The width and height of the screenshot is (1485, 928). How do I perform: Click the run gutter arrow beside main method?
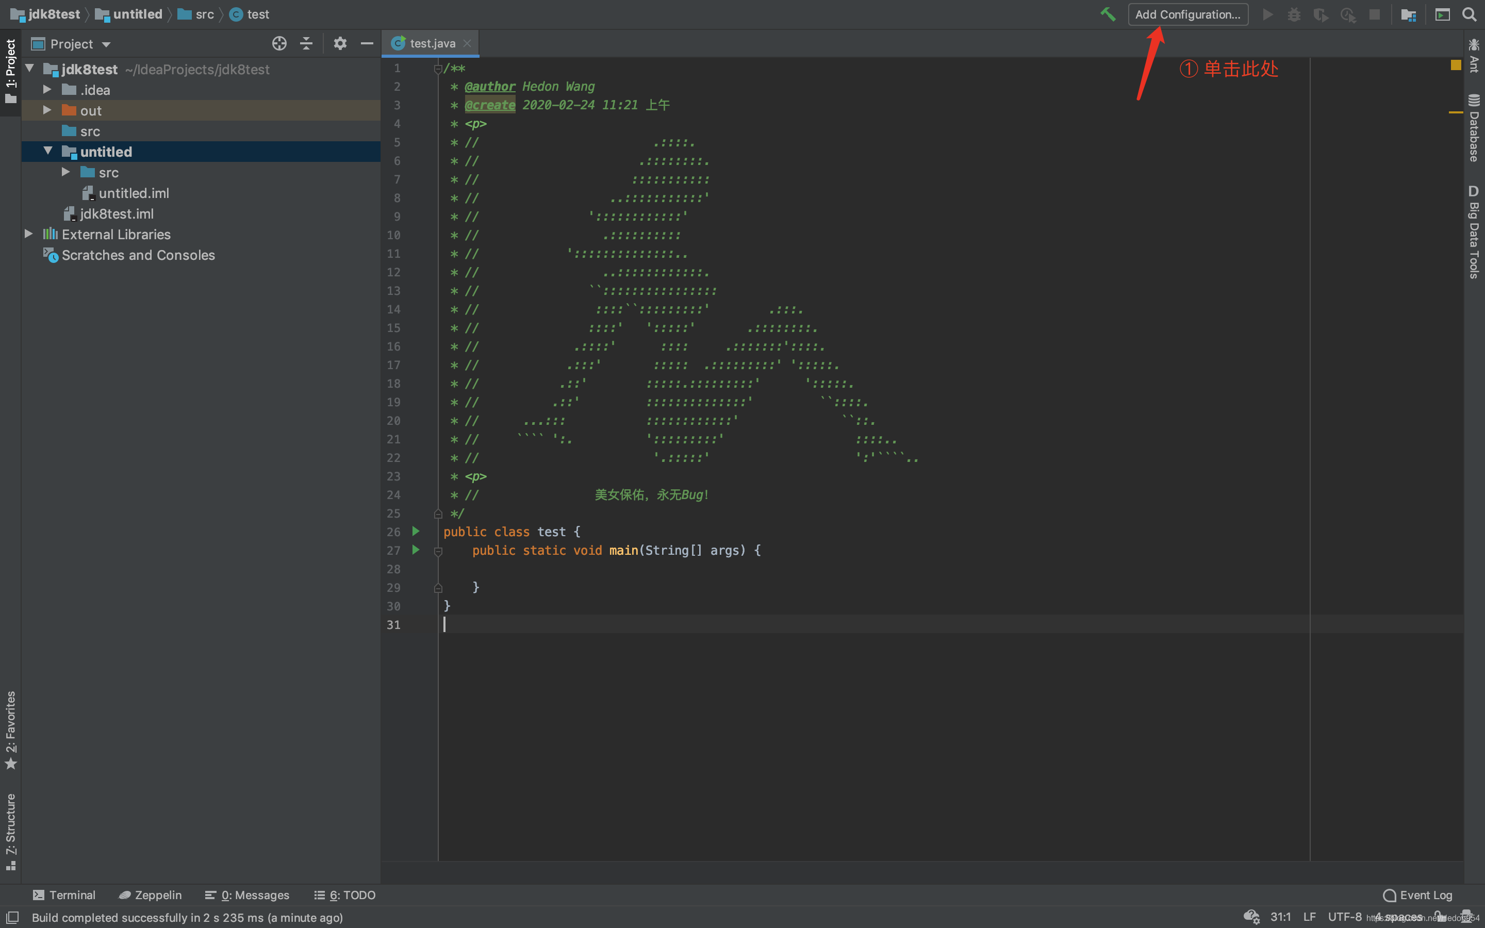[x=416, y=550]
